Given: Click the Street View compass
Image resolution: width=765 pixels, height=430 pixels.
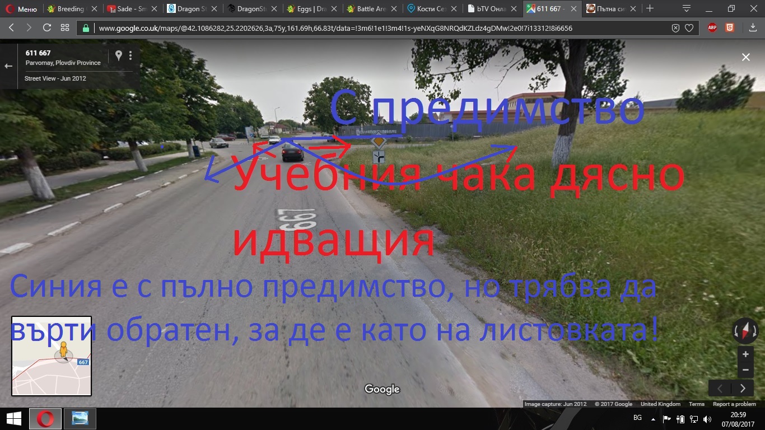Looking at the screenshot, I should click(x=745, y=331).
